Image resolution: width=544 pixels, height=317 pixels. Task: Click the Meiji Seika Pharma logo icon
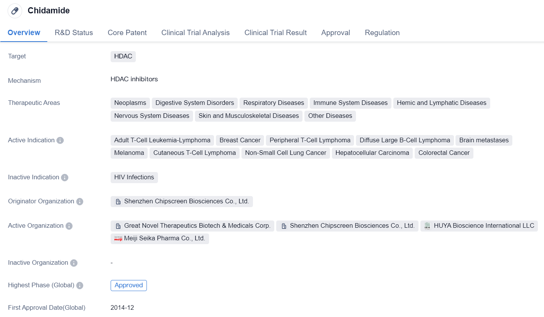tap(118, 238)
